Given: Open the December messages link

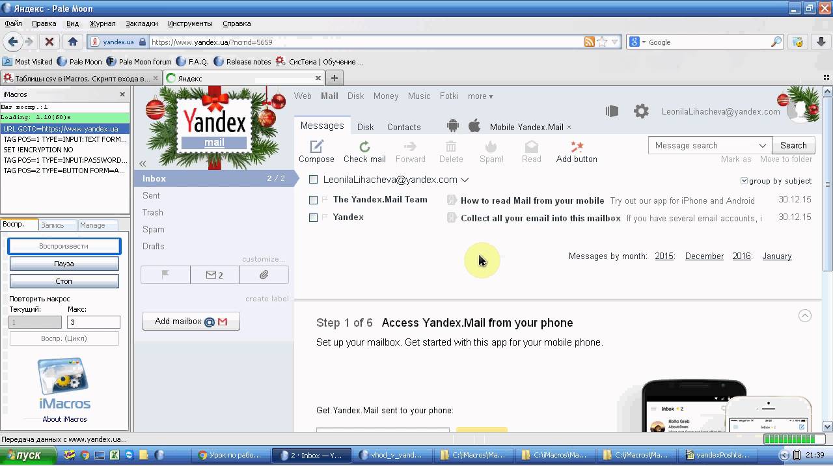Looking at the screenshot, I should 704,256.
